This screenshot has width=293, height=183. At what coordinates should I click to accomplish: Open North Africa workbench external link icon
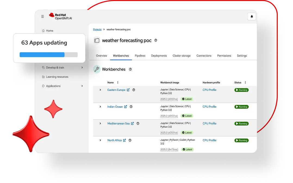(x=124, y=140)
